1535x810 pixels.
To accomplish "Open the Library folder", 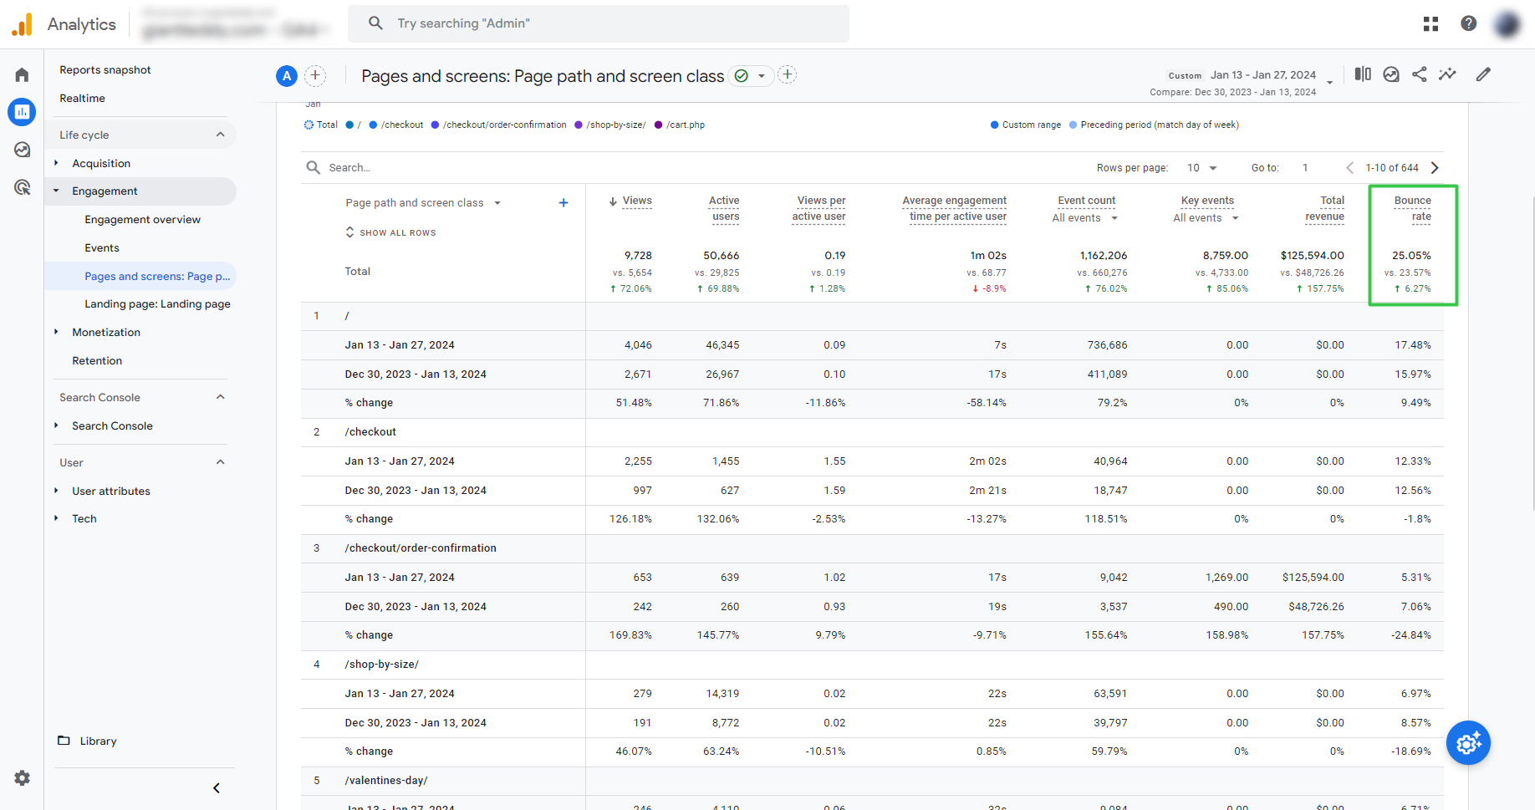I will coord(87,741).
